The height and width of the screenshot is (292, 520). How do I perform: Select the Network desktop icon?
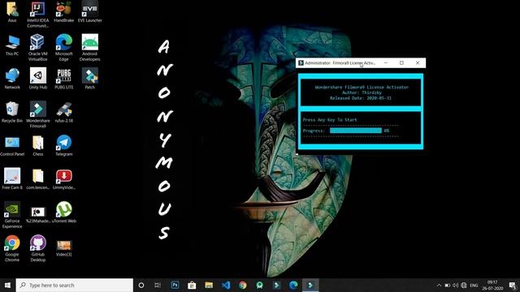[x=12, y=79]
